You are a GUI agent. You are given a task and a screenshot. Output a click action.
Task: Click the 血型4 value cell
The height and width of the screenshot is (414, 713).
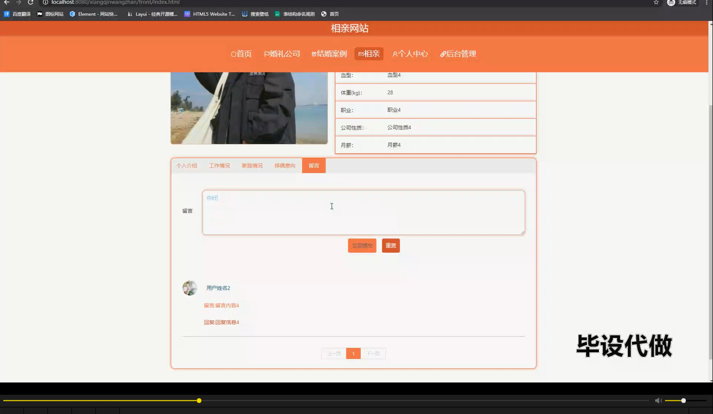point(394,75)
